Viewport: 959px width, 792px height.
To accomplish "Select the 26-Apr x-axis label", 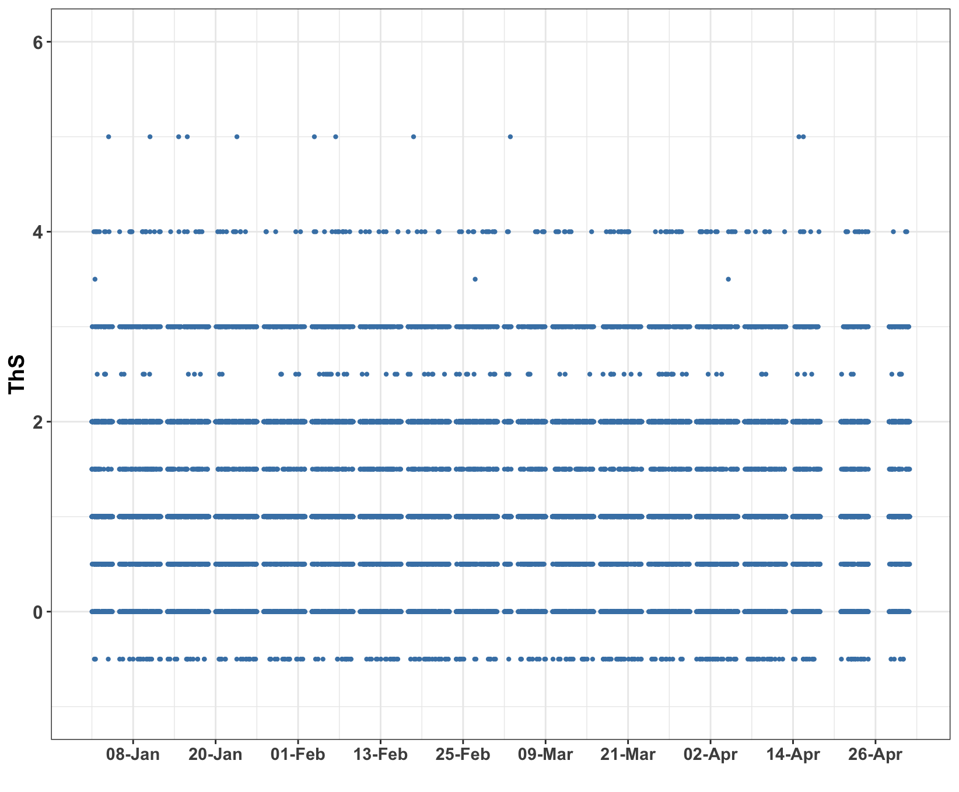I will (876, 755).
